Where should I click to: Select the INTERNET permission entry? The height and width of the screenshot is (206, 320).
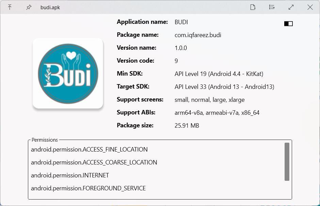69,175
